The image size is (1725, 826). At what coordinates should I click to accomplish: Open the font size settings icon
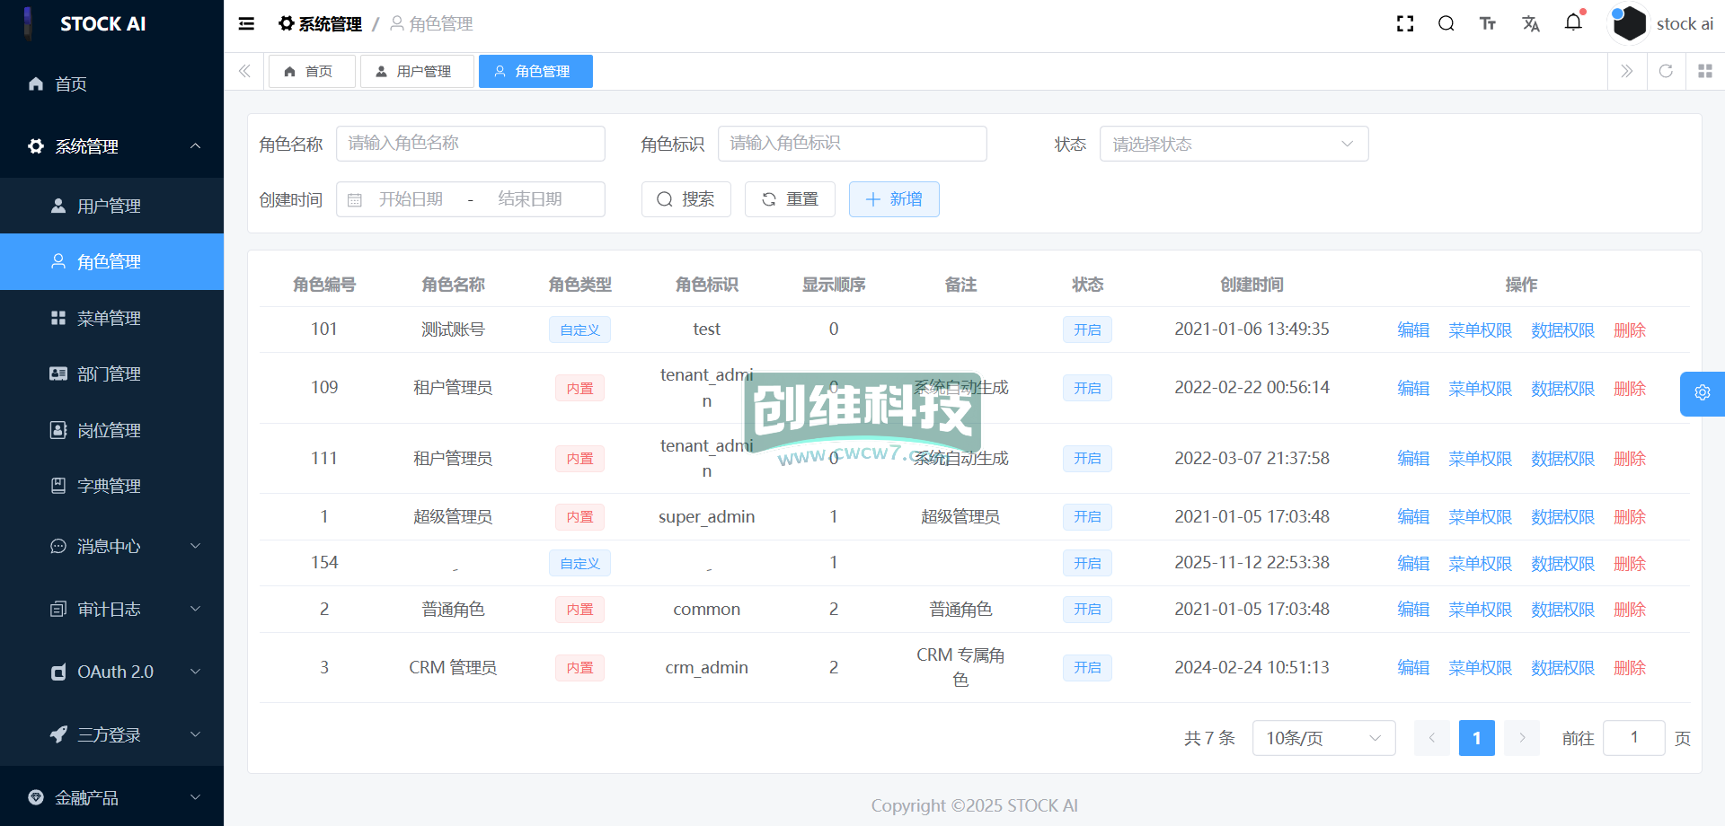point(1488,24)
